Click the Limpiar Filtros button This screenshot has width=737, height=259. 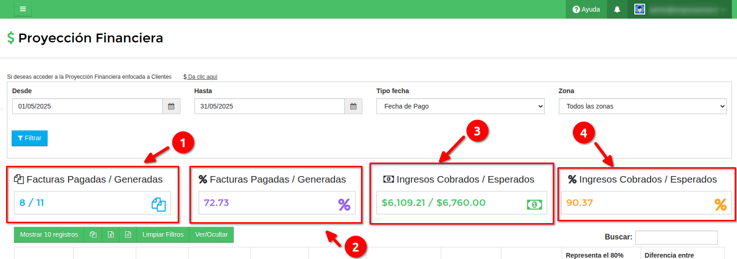point(163,235)
